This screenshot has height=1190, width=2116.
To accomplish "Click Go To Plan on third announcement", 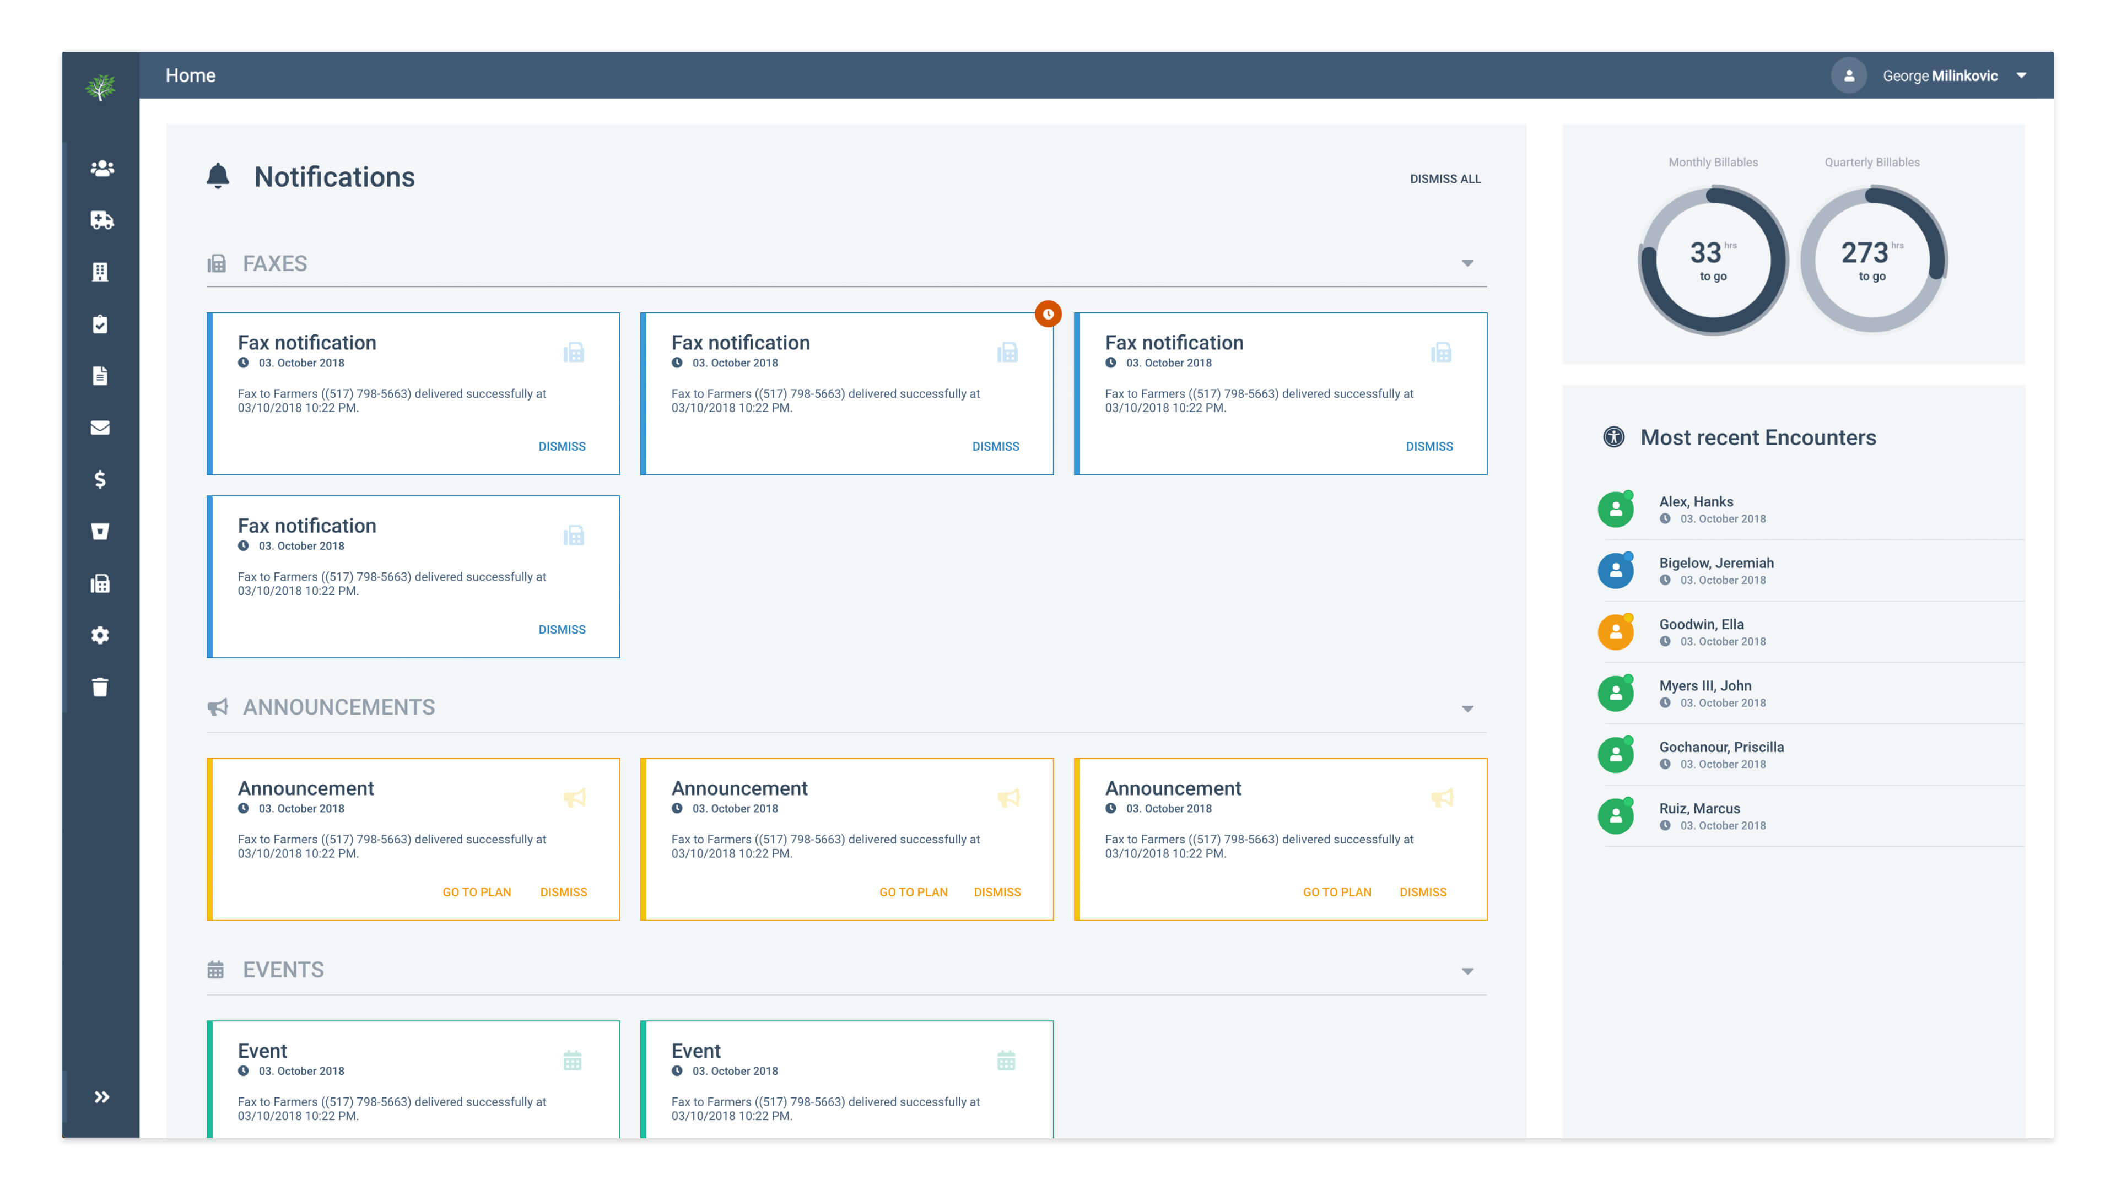I will [1336, 892].
